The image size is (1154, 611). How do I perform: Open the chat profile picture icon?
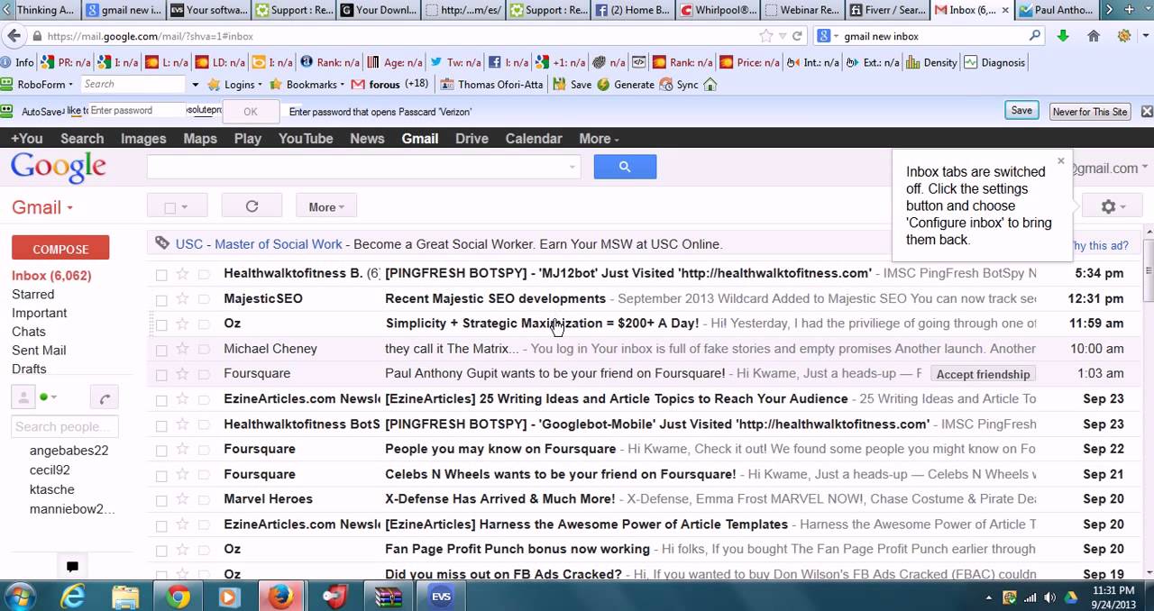(23, 397)
